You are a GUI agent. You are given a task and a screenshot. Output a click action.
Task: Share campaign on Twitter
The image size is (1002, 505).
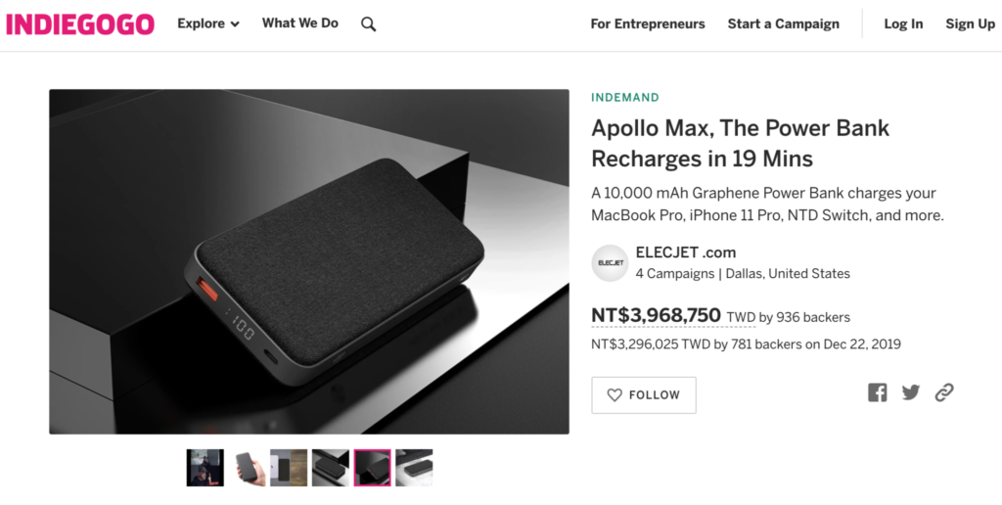pos(911,392)
